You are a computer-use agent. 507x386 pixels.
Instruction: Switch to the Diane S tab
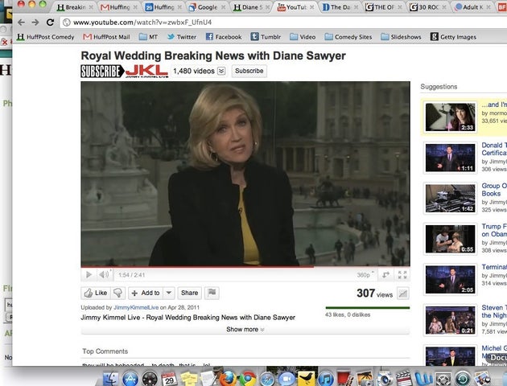251,6
